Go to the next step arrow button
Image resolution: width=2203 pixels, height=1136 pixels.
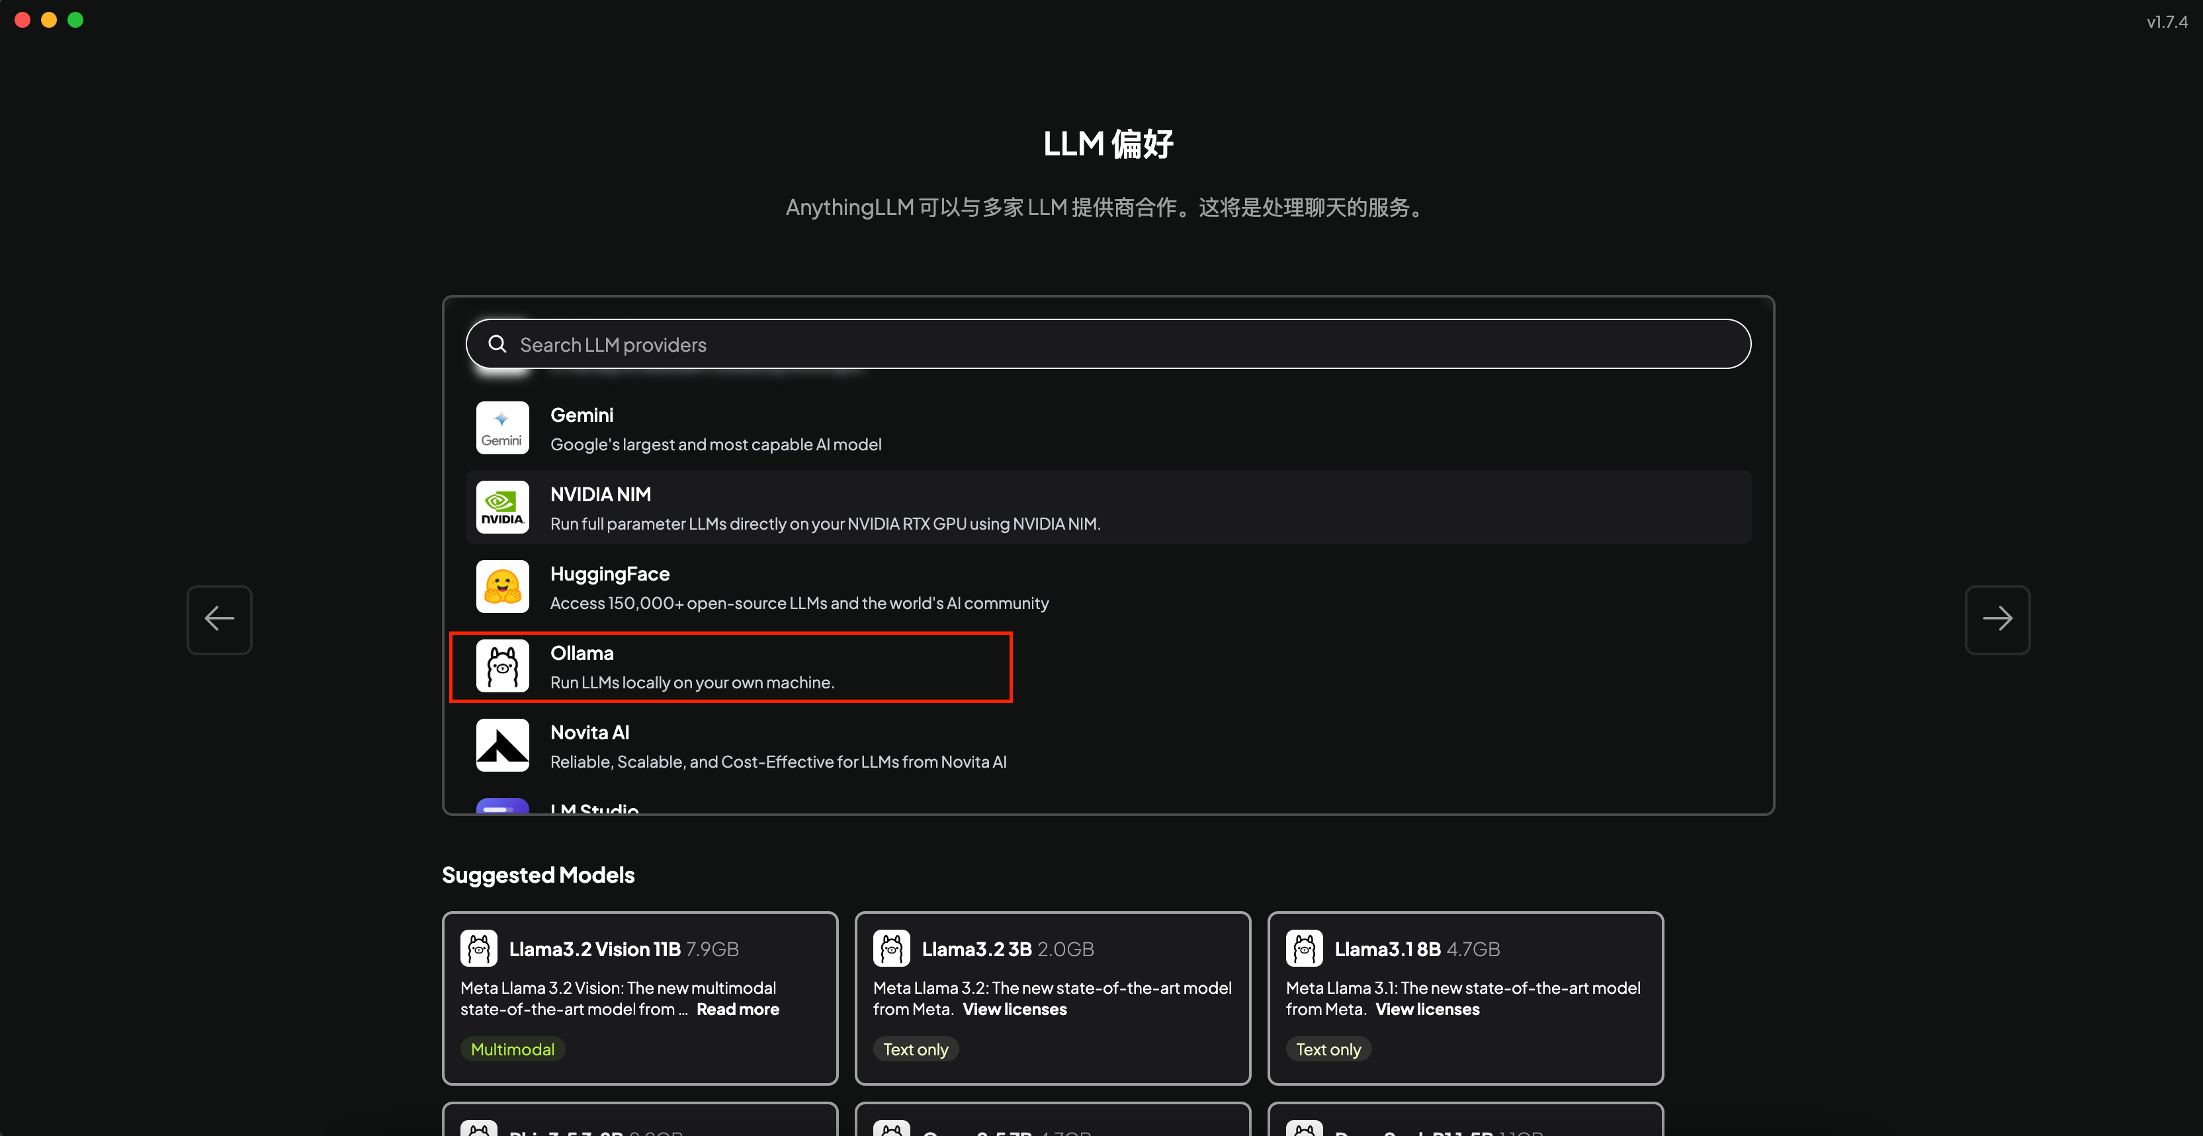point(1997,619)
